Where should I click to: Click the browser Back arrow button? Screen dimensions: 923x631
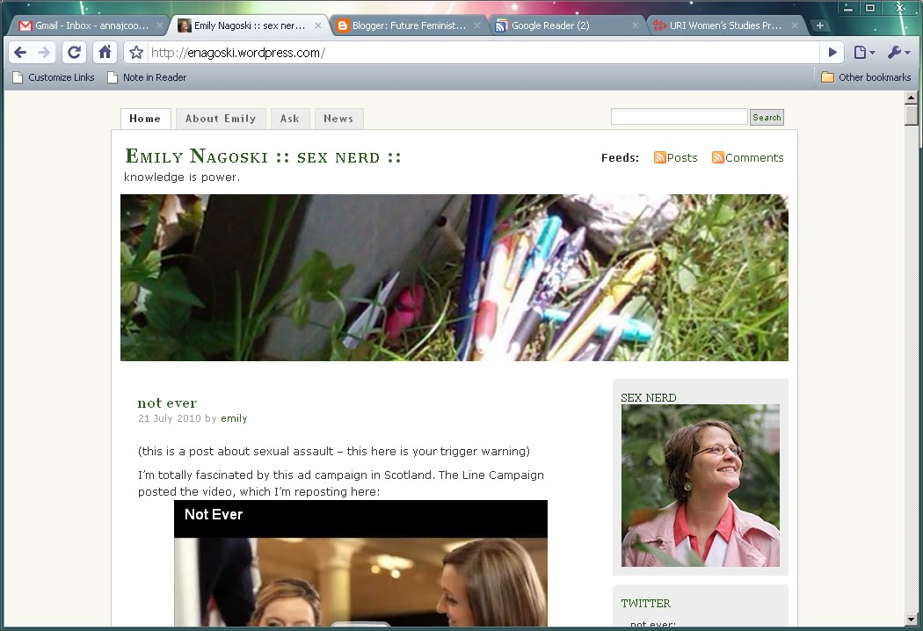coord(20,53)
